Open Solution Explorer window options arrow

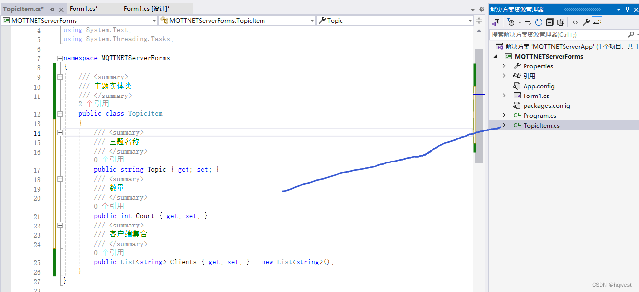tap(619, 9)
